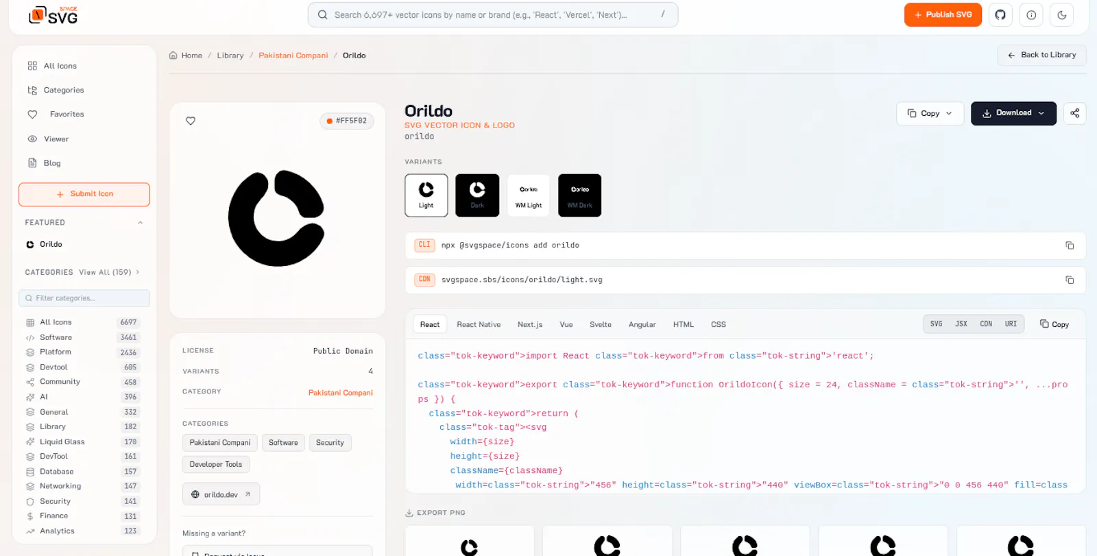Click the Pakistani Compani category tag
1097x556 pixels.
click(220, 443)
